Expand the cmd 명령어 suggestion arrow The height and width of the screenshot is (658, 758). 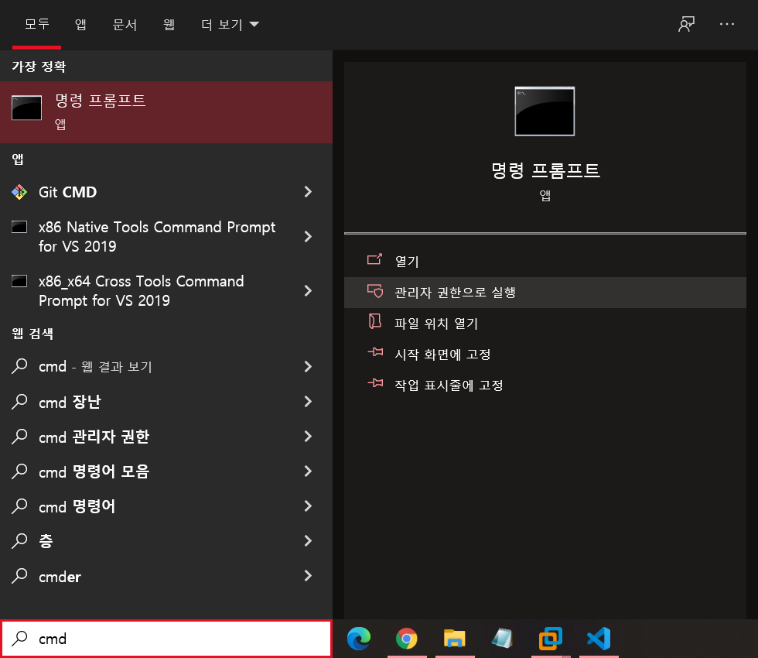tap(308, 506)
